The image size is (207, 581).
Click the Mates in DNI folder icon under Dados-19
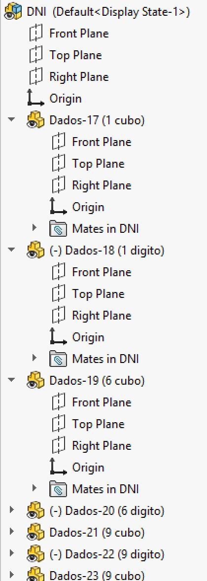click(x=58, y=489)
